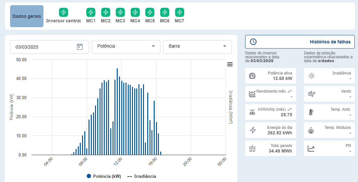Click the 12.65 kW value

point(283,79)
